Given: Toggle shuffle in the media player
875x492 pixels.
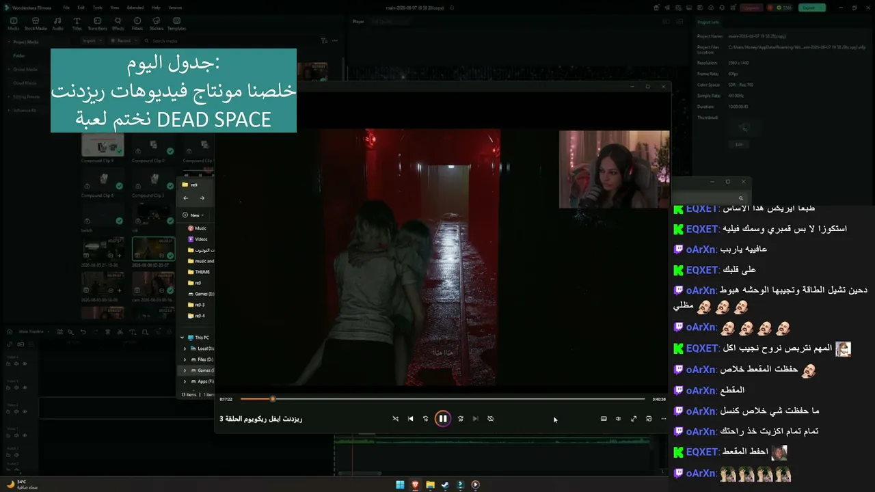Looking at the screenshot, I should click(x=395, y=419).
